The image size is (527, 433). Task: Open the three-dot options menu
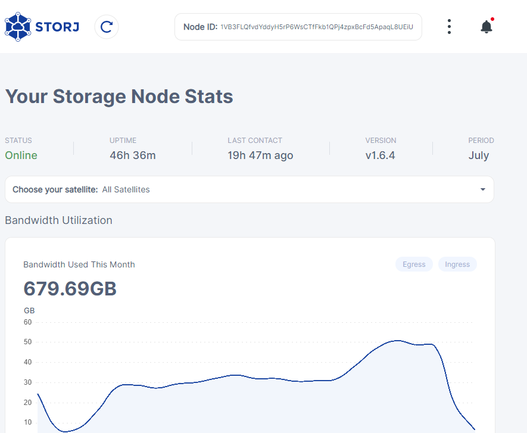pos(449,27)
